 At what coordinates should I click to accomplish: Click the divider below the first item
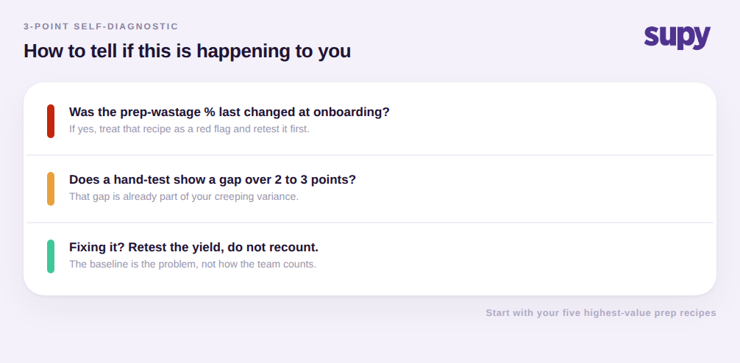pyautogui.click(x=370, y=154)
